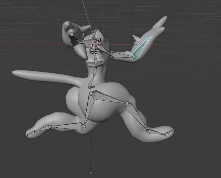Click the orange object origin dot

pyautogui.click(x=90, y=173)
